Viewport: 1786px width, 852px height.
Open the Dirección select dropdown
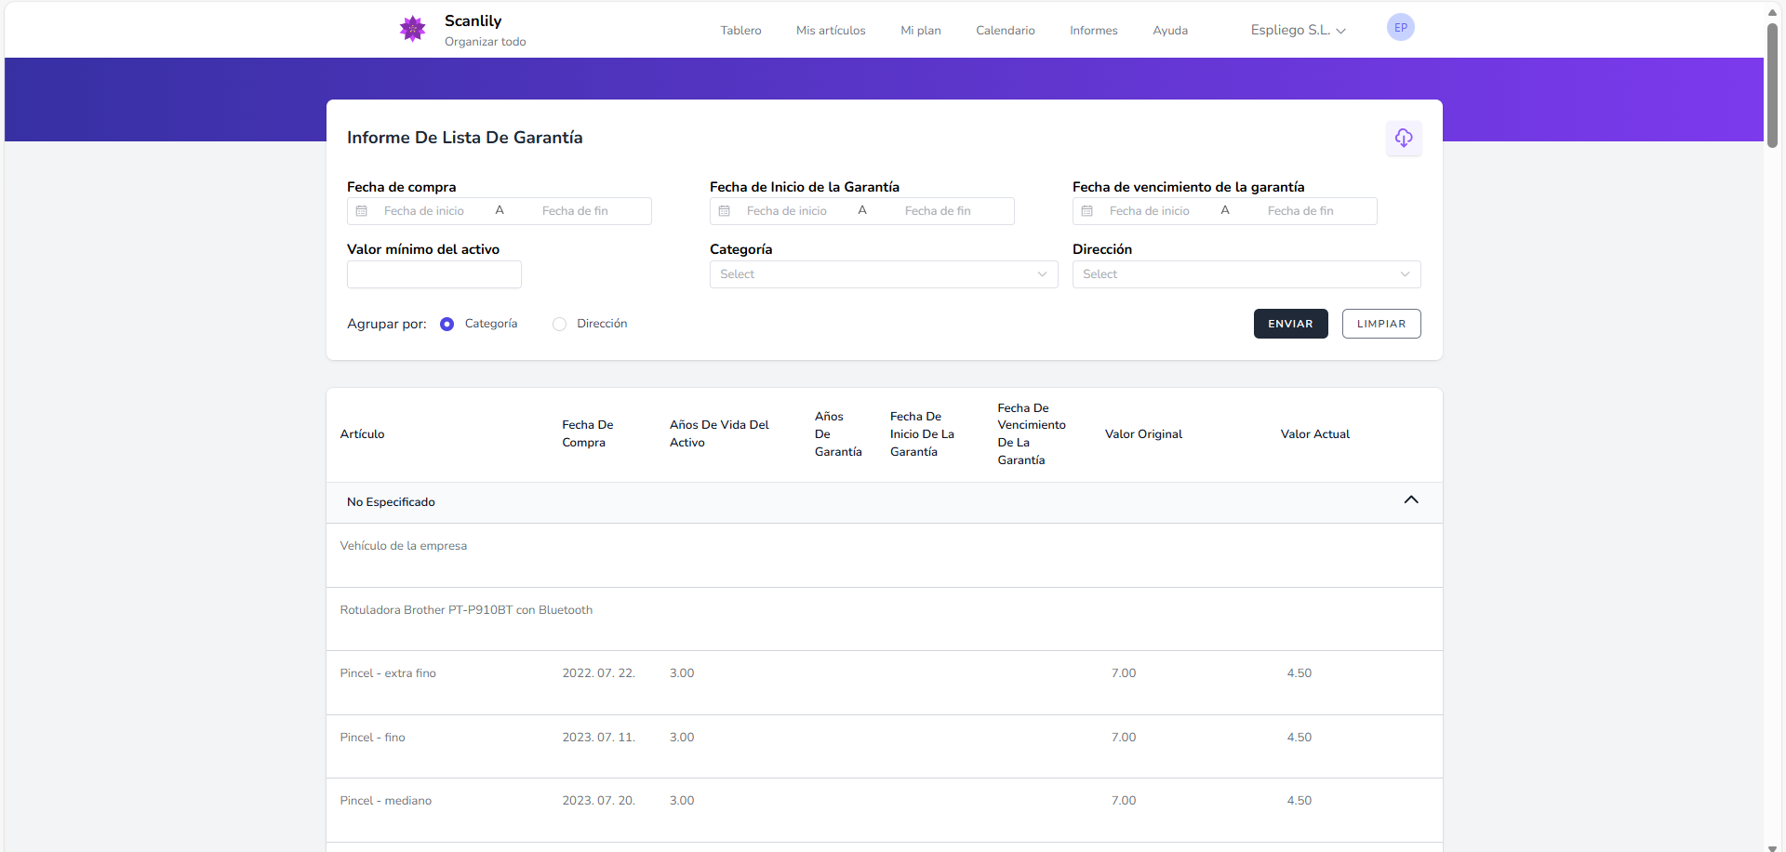1246,274
